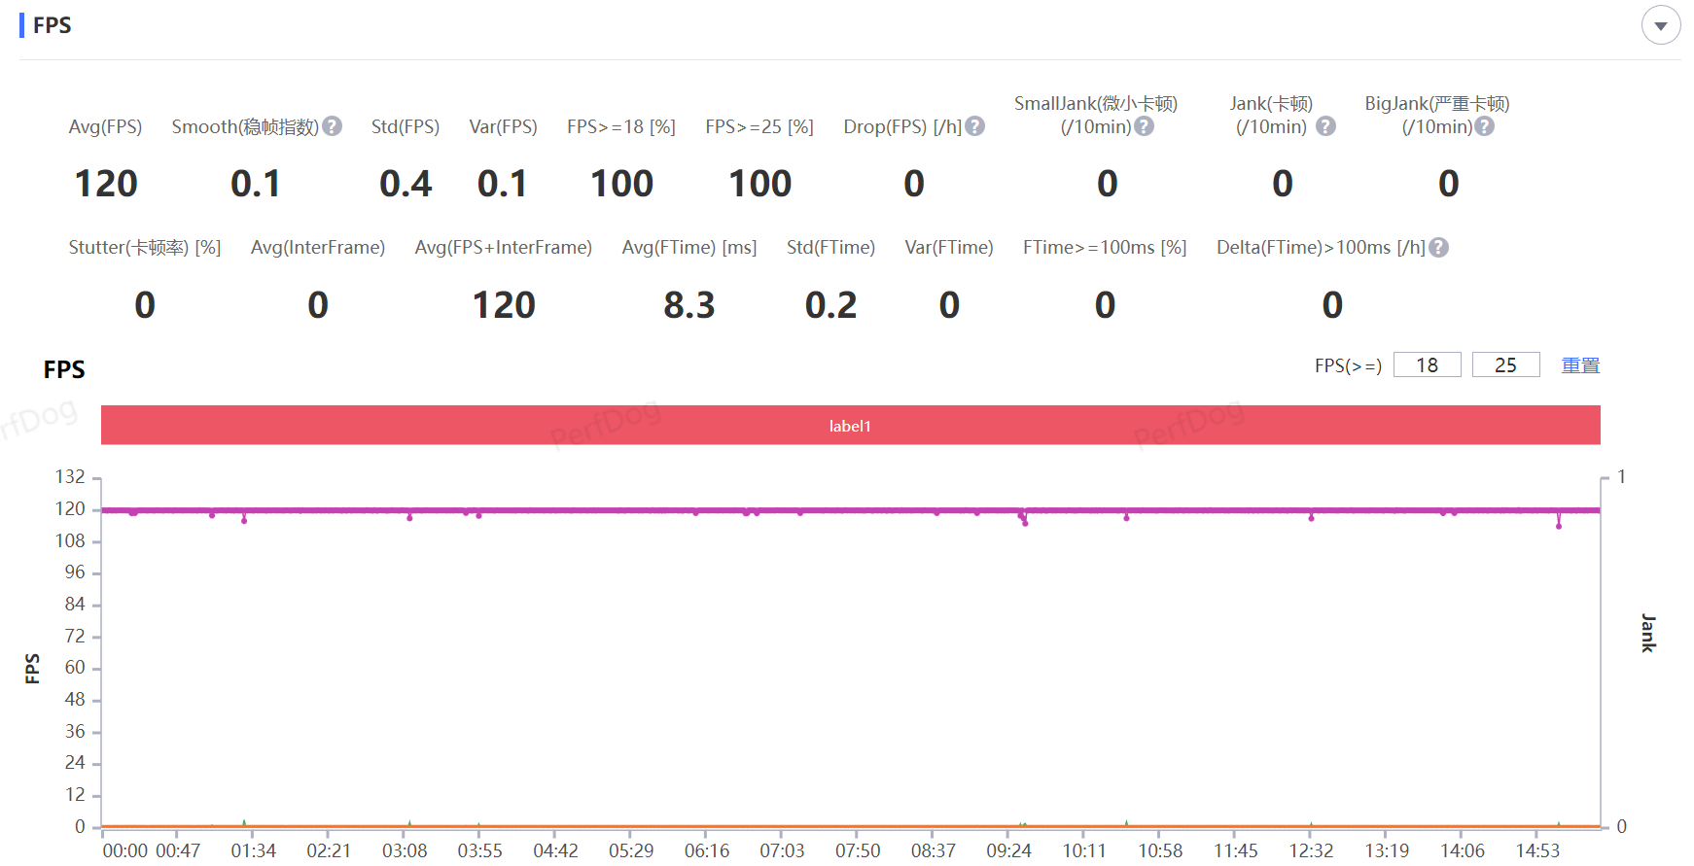The width and height of the screenshot is (1694, 866).
Task: Collapse the FPS panel with dropdown arrow
Action: pos(1661,26)
